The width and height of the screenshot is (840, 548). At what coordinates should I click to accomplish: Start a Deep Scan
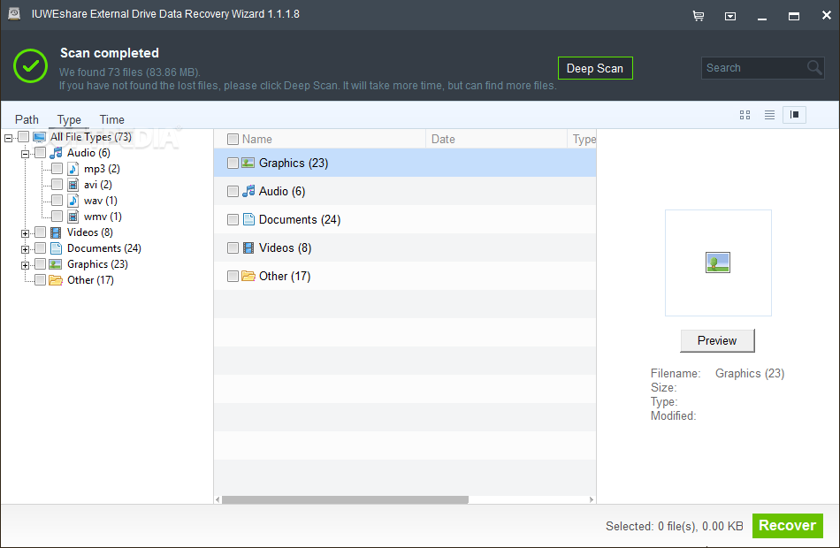(595, 68)
